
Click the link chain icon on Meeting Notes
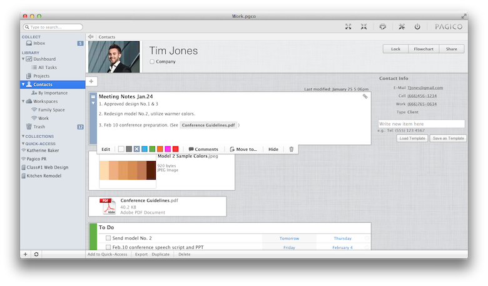pos(365,96)
